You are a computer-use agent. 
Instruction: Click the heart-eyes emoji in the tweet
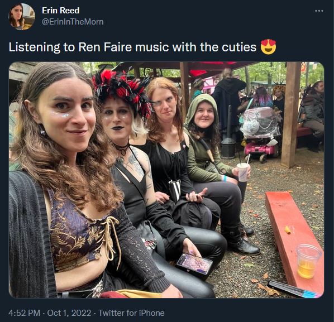pyautogui.click(x=269, y=47)
